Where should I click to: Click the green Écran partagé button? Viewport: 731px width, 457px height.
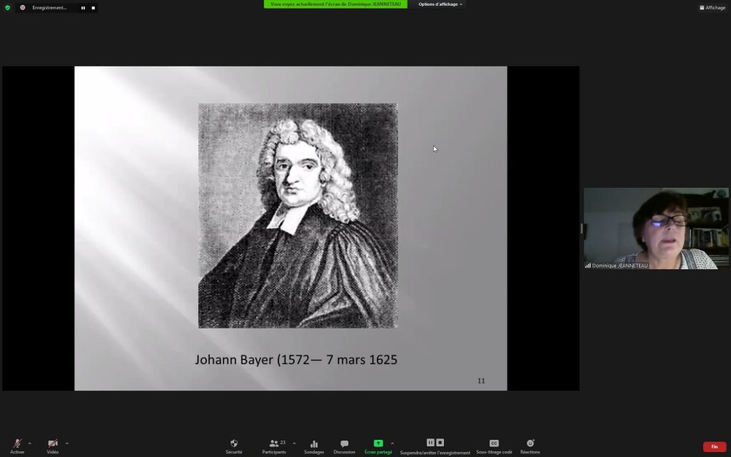point(378,446)
